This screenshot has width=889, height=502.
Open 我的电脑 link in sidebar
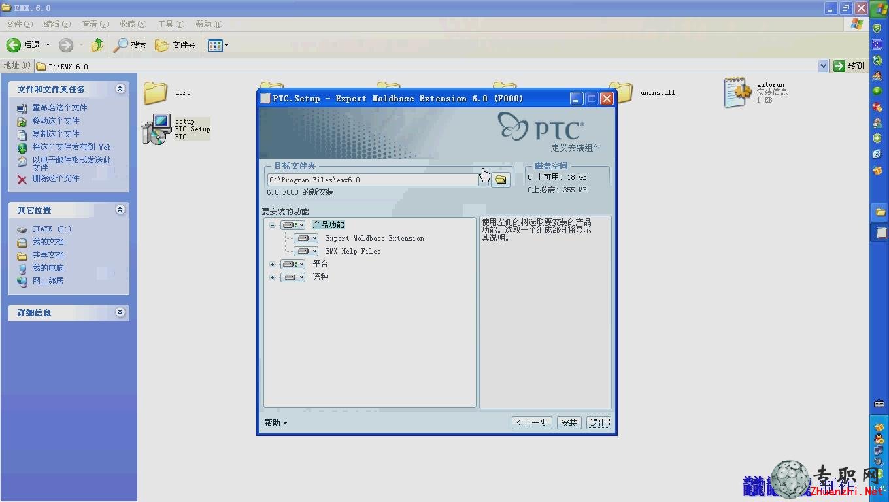(48, 268)
